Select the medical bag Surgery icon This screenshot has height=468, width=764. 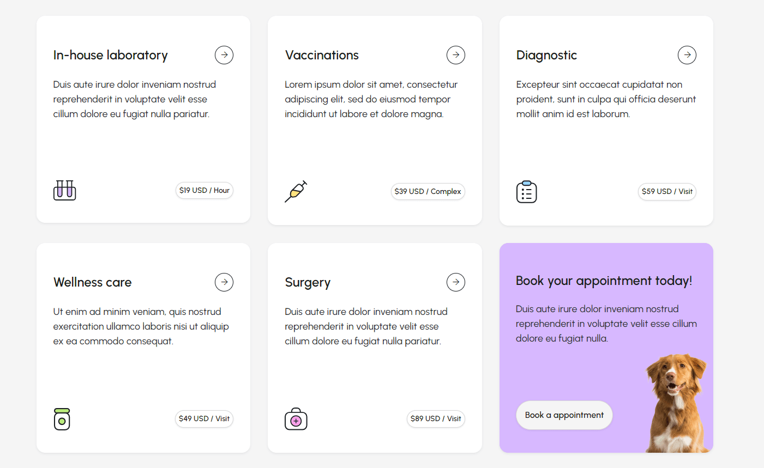point(296,419)
